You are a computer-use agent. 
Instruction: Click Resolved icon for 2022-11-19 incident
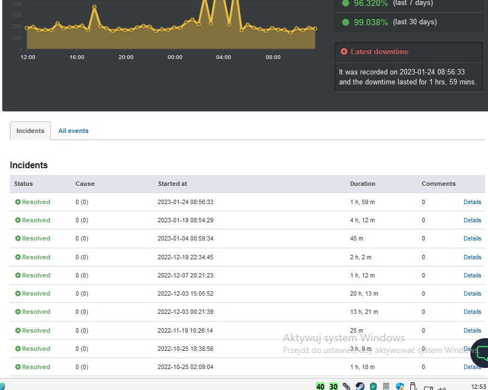[x=18, y=330]
